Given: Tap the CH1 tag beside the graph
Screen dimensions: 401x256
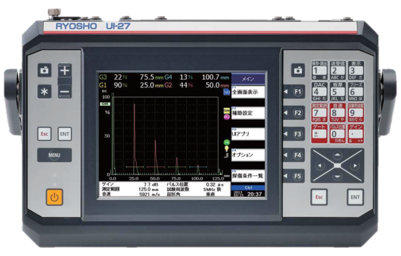Looking at the screenshot, I should (x=105, y=104).
